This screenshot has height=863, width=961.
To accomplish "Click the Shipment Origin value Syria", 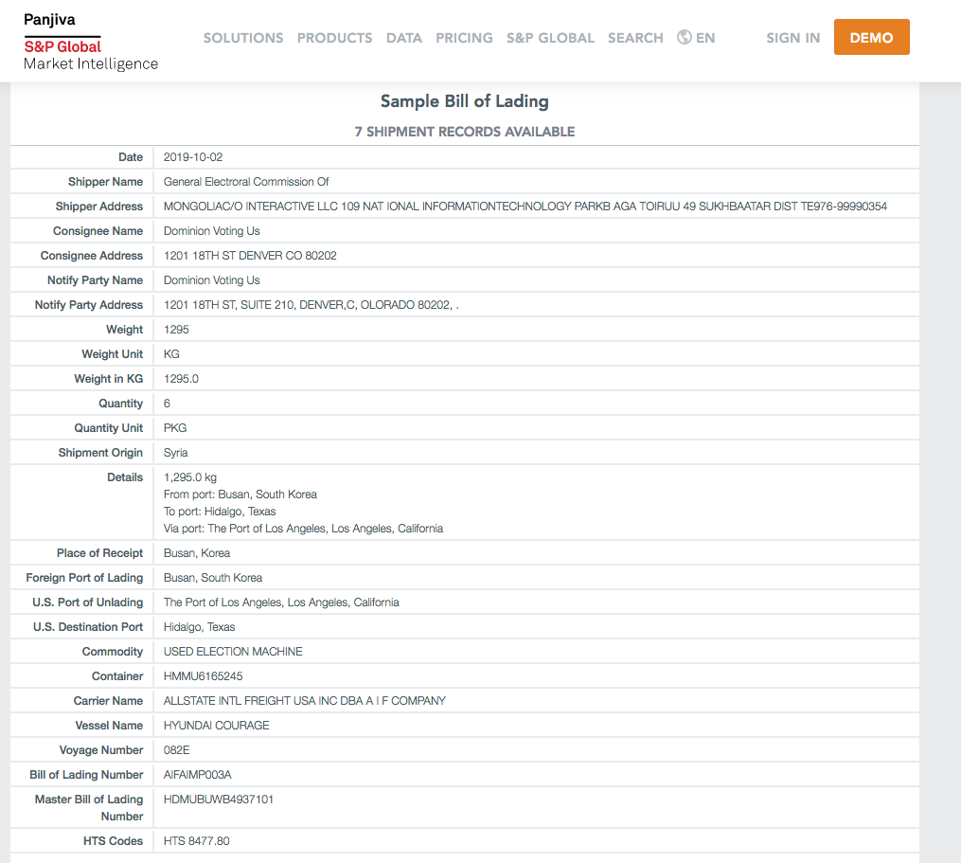I will (x=175, y=453).
